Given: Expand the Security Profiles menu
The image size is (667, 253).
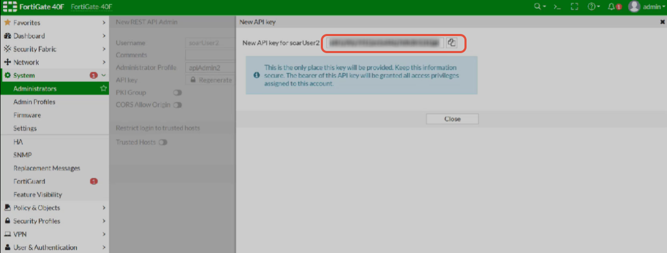Looking at the screenshot, I should tap(54, 221).
